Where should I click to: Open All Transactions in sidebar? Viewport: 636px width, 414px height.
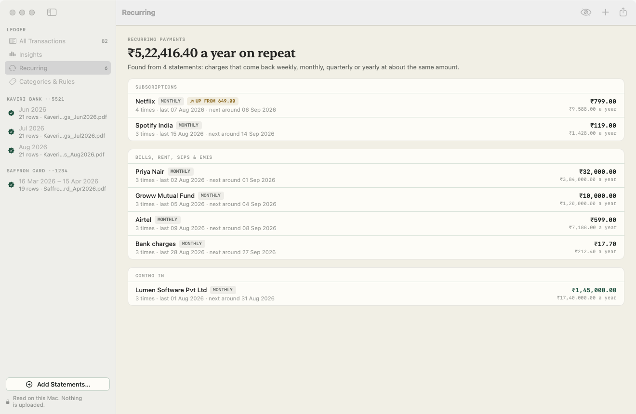coord(58,41)
